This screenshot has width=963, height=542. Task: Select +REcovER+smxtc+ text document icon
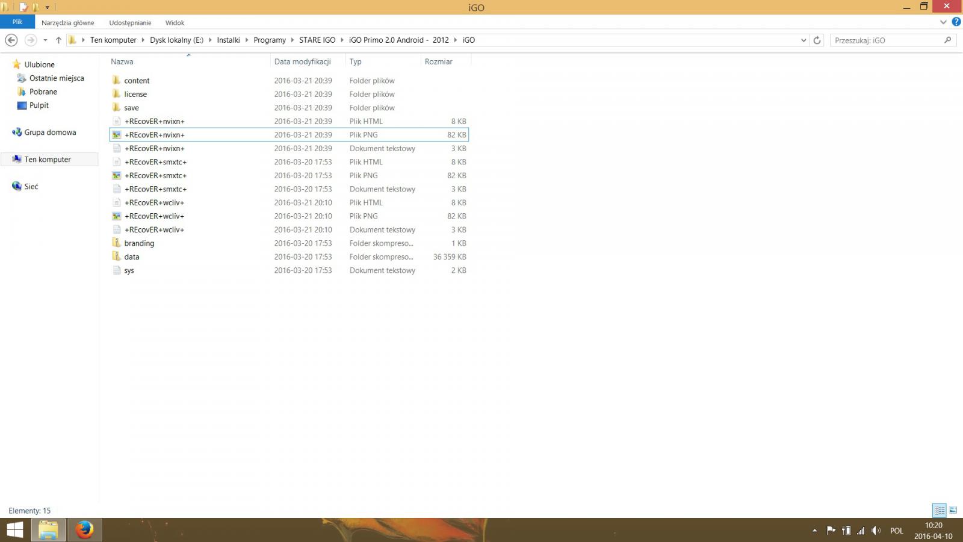coord(117,189)
